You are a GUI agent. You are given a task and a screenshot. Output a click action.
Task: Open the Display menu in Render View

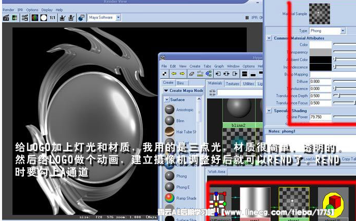click(47, 10)
